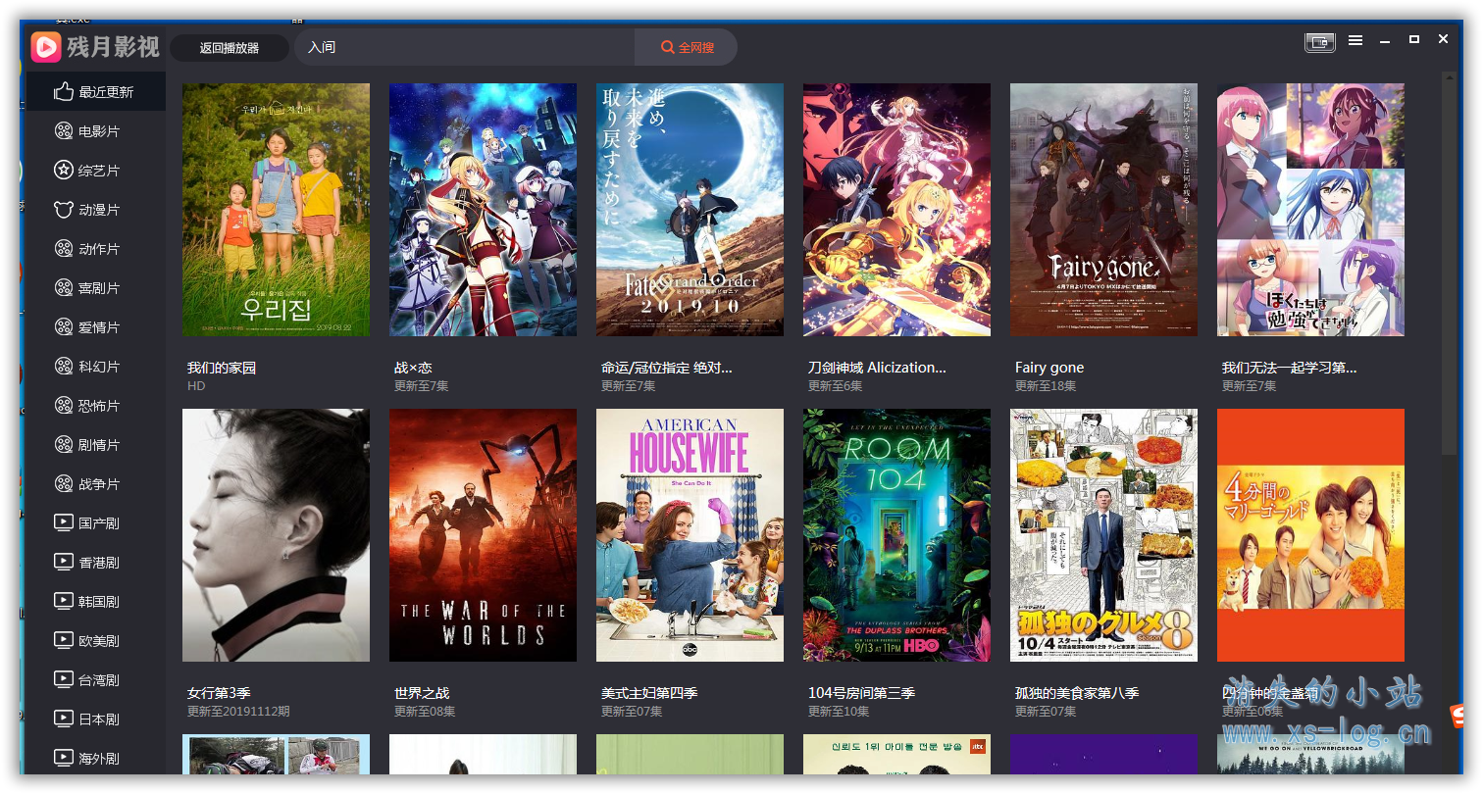Open the Room 104 poster
Viewport: 1483px width, 794px height.
[896, 535]
